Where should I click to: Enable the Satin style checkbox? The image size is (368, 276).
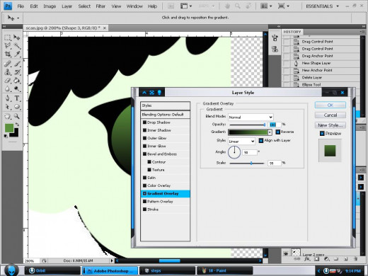[x=144, y=178]
